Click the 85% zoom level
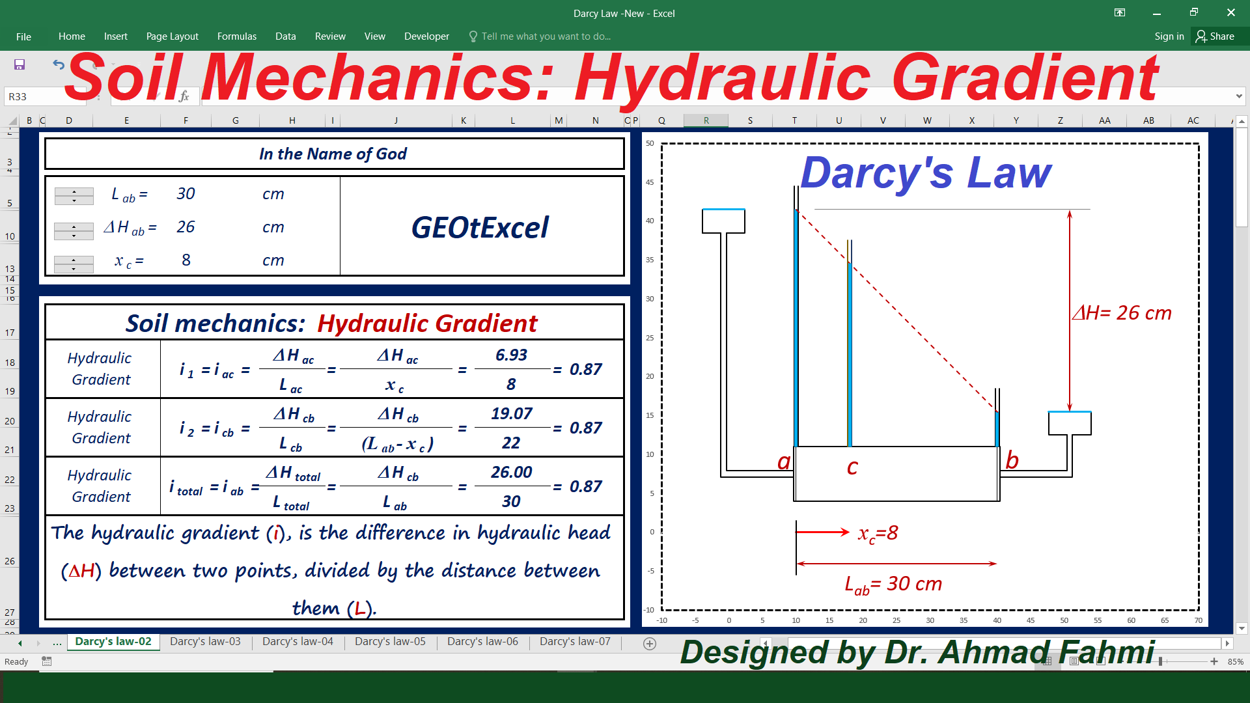 1235,661
